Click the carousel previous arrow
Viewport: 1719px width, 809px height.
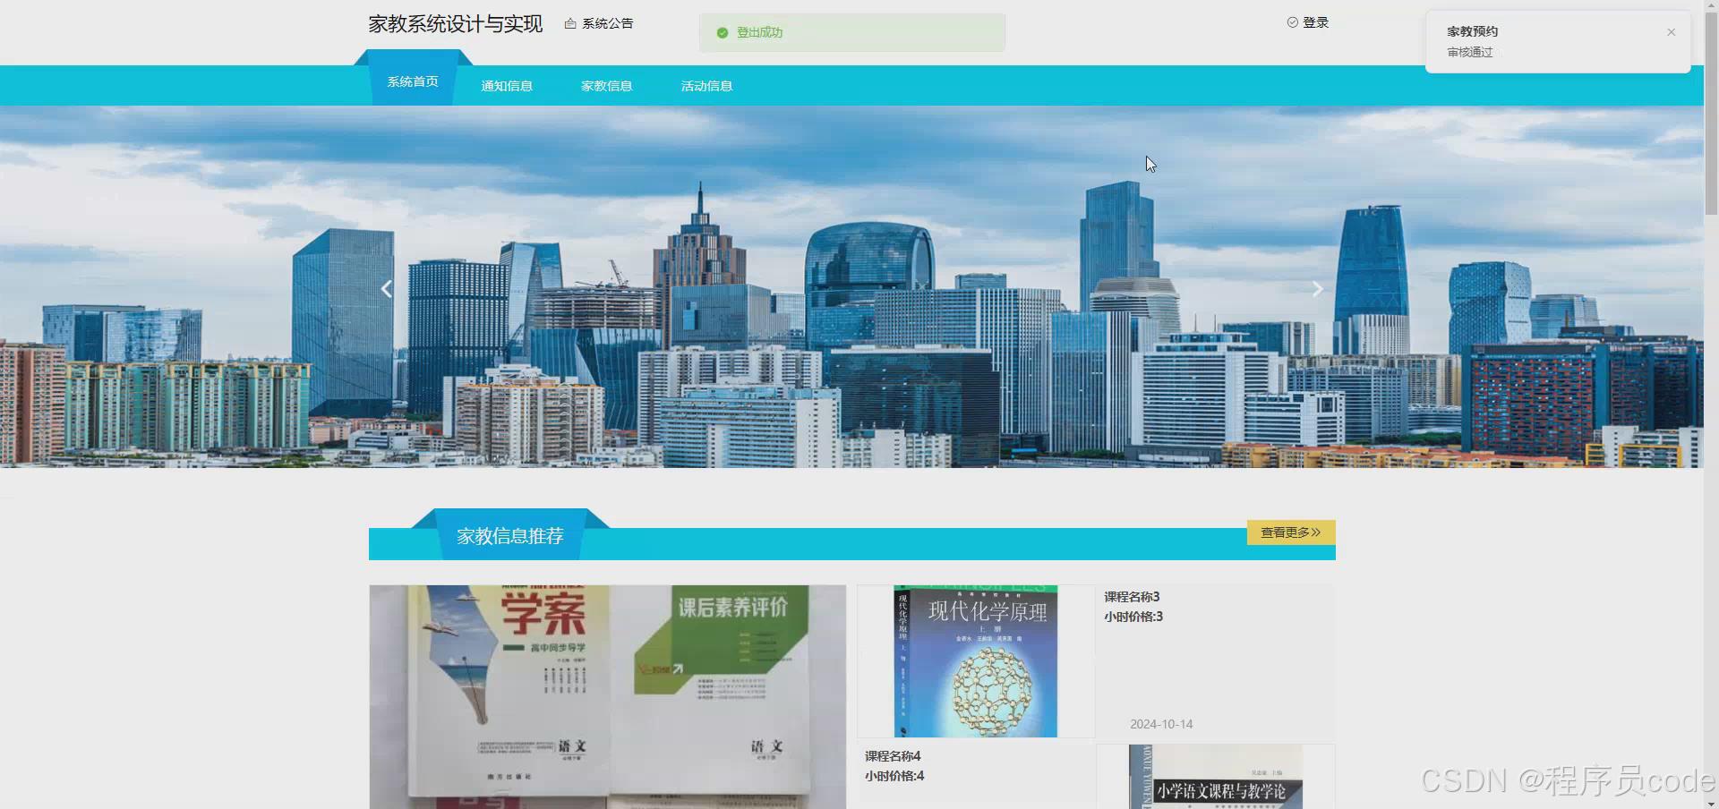[387, 288]
